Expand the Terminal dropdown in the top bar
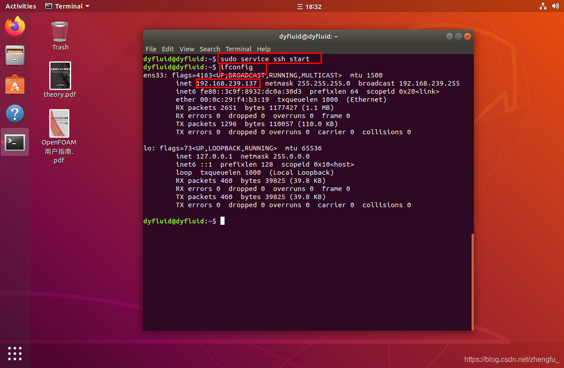This screenshot has width=564, height=368. coord(67,6)
